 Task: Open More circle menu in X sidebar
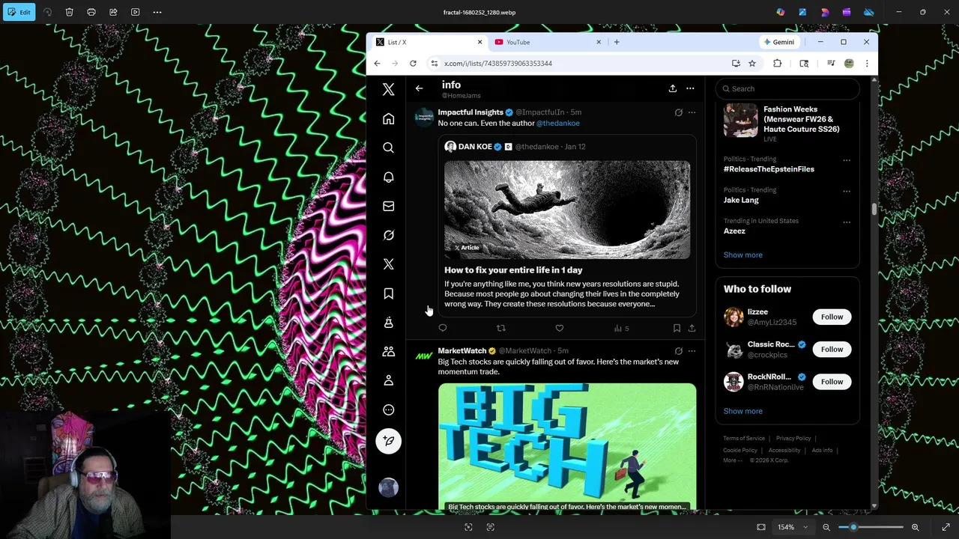click(x=388, y=409)
